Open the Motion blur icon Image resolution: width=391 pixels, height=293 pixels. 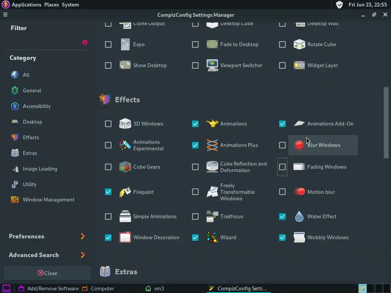(299, 192)
